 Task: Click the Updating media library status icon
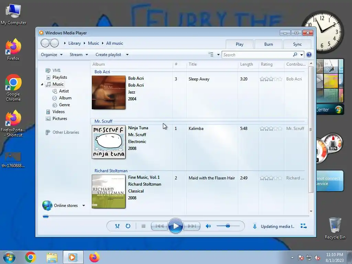255,226
